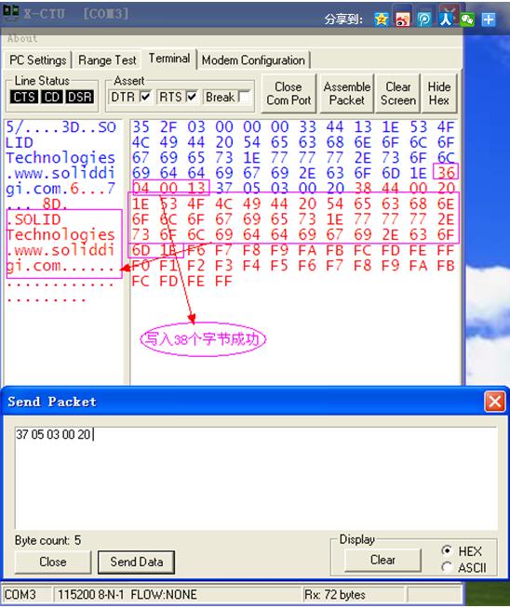This screenshot has height=608, width=510.
Task: Click the QZone star share icon
Action: point(382,19)
